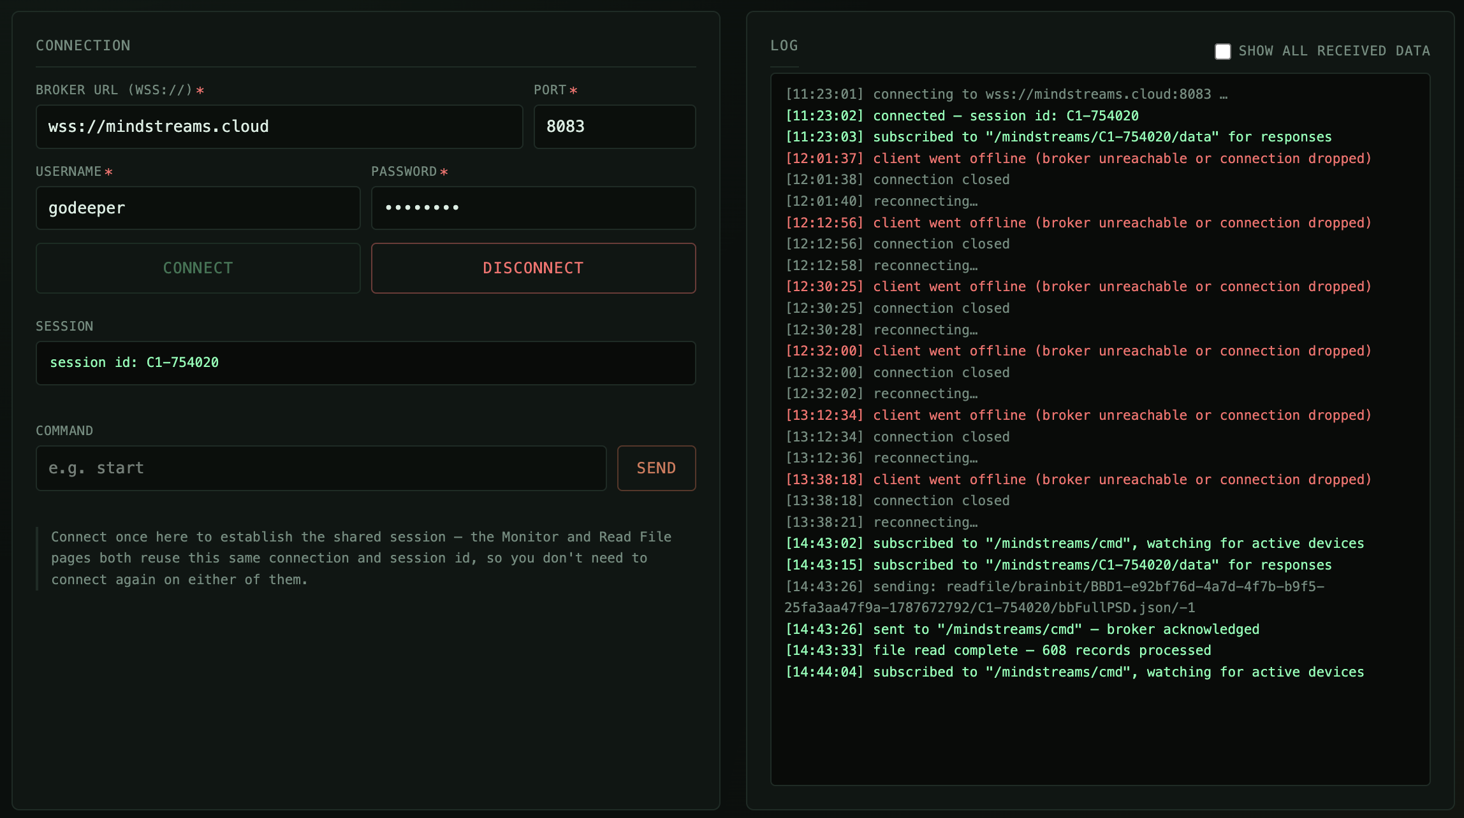Click log line '[11:23:01] connecting to wss://mindstreams.cloud:8083'

[1006, 94]
